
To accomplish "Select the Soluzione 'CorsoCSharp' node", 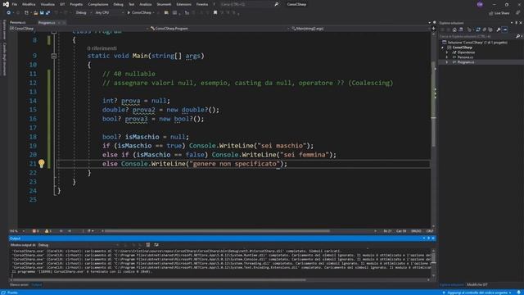I will (475, 43).
